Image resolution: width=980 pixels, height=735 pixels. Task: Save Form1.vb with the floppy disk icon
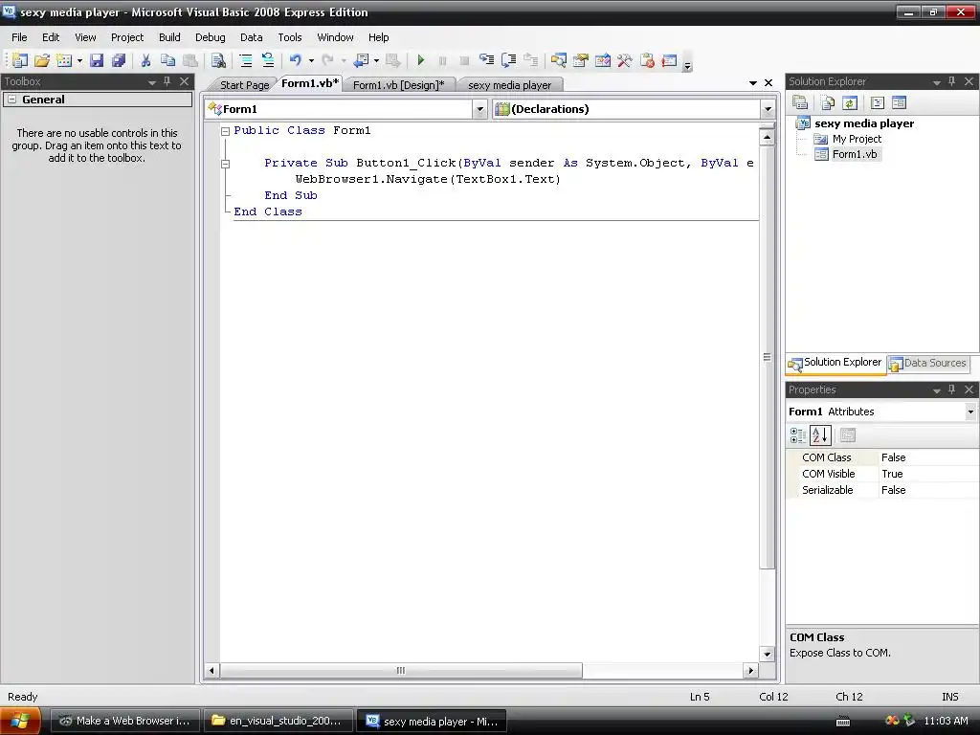point(97,60)
